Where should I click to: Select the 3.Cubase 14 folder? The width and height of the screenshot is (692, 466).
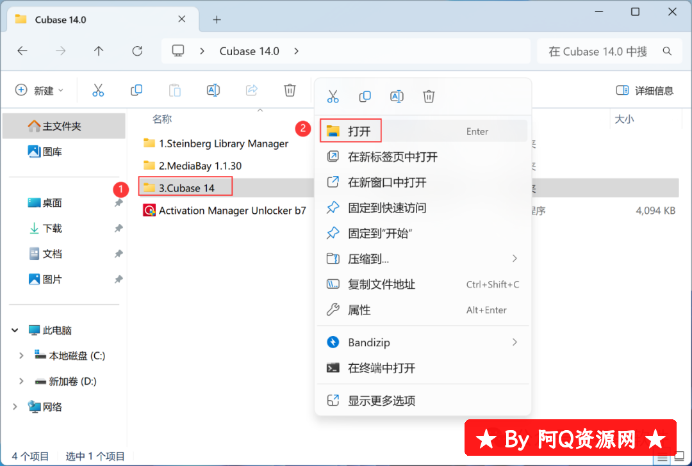tap(185, 188)
